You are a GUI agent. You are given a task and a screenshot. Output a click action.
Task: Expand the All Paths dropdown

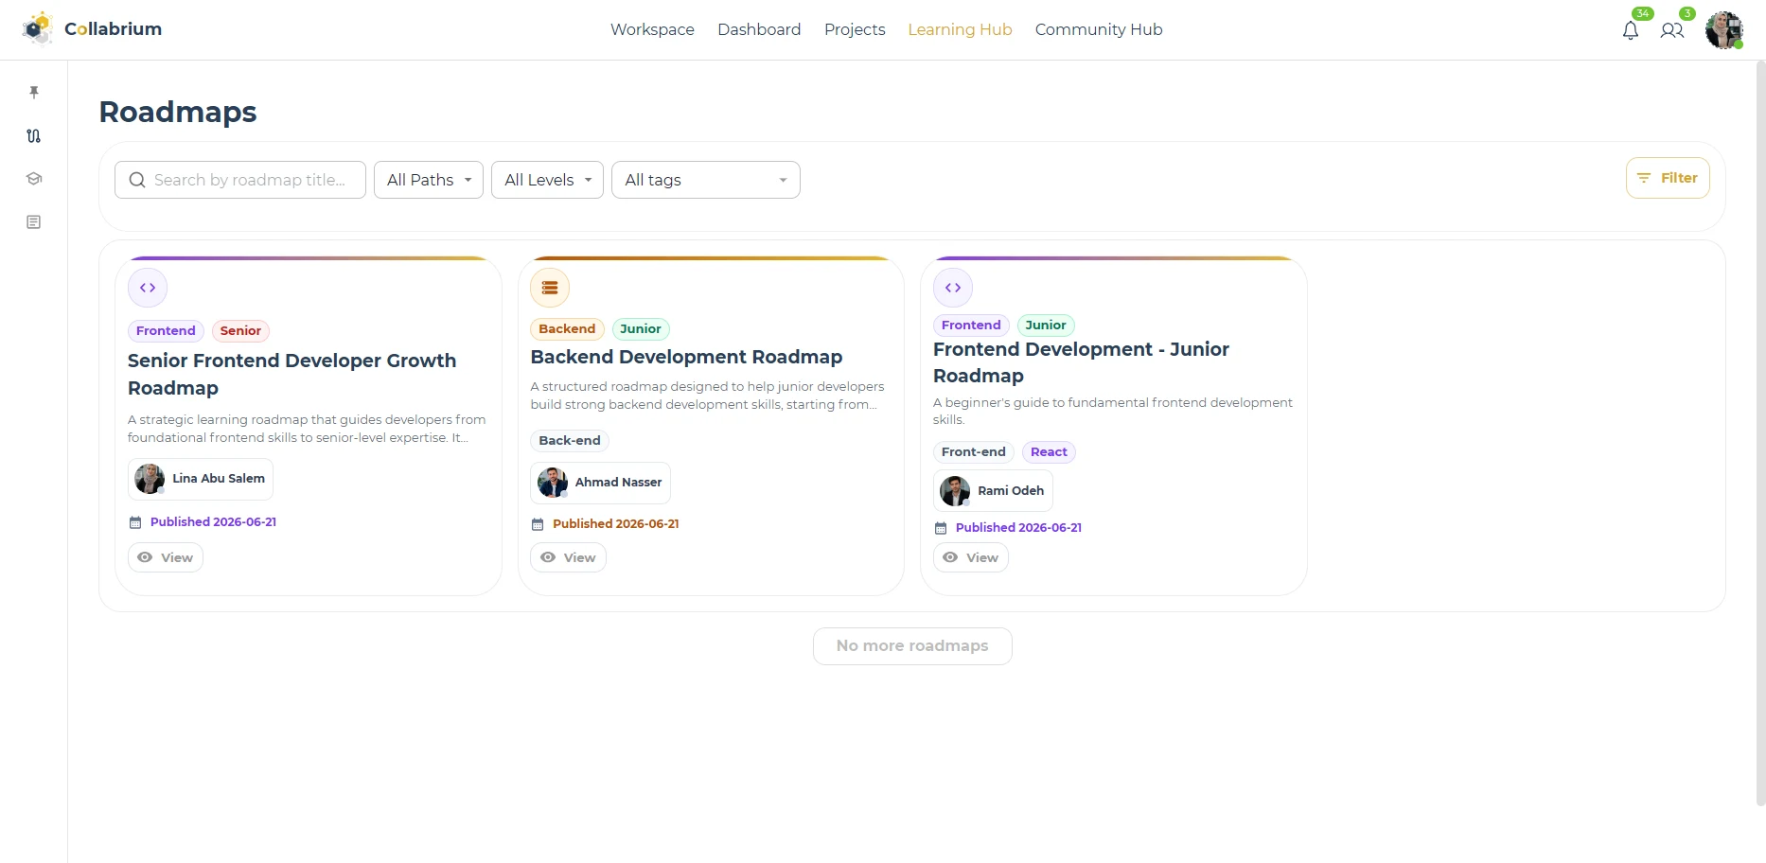point(429,180)
